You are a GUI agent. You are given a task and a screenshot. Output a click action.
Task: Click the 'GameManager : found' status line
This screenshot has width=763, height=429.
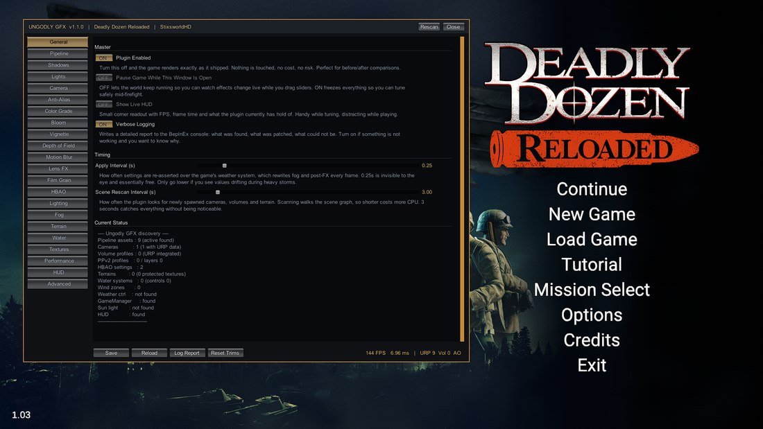tap(126, 301)
